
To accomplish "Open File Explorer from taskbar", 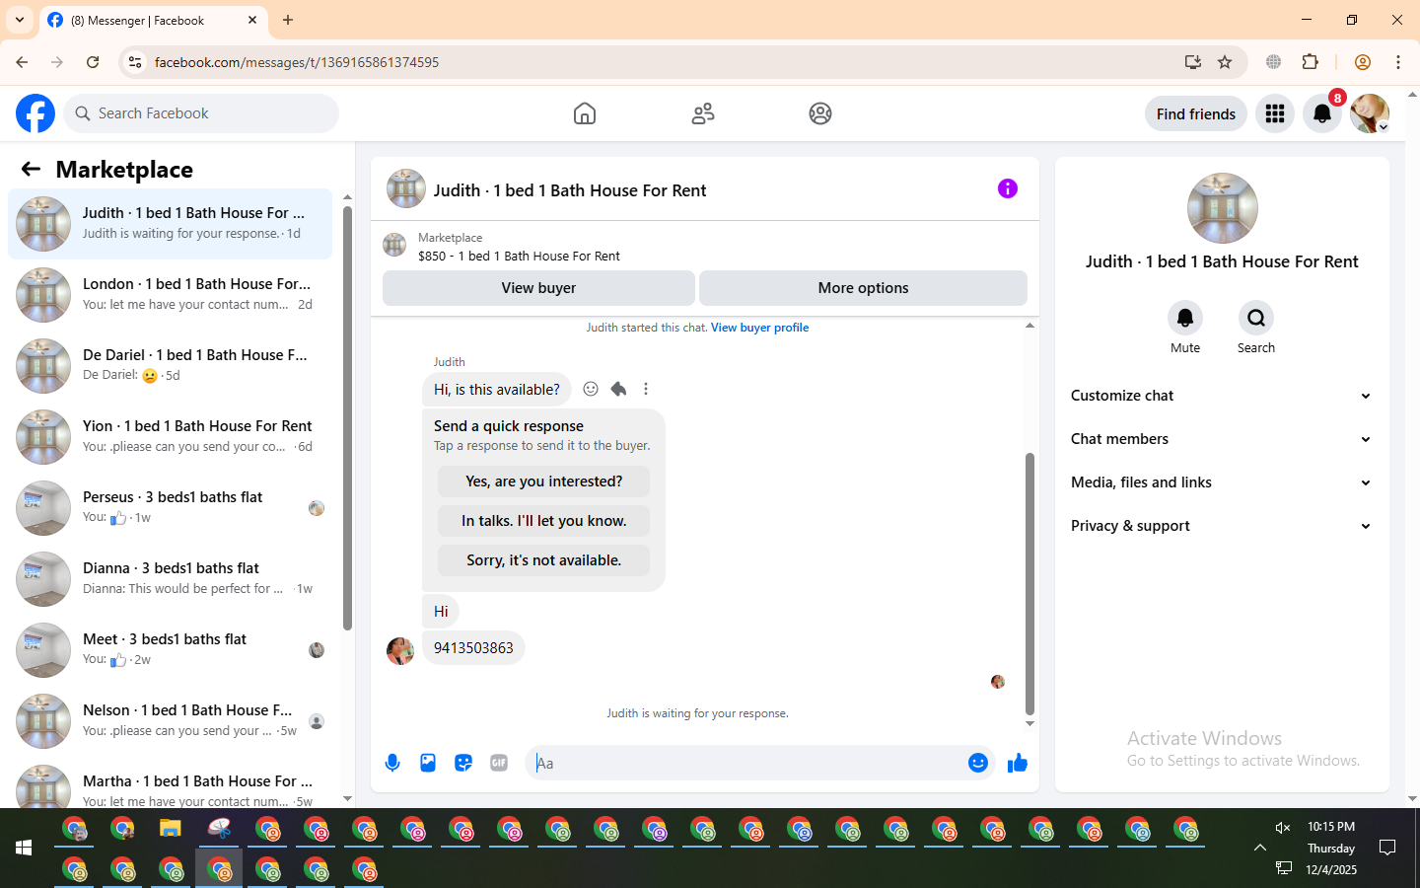I will [171, 828].
